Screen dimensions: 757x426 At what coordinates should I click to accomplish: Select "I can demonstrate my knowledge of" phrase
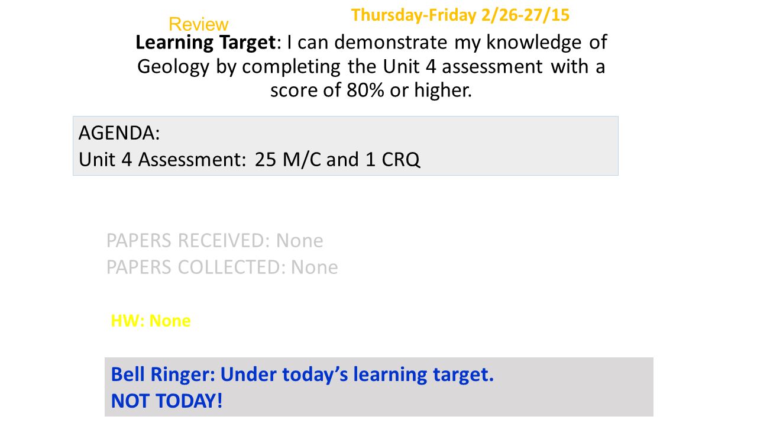(447, 43)
